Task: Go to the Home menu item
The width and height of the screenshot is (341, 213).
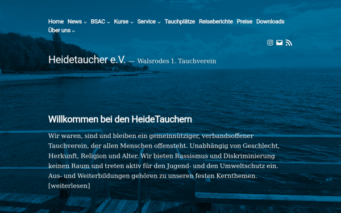Action: [x=56, y=22]
